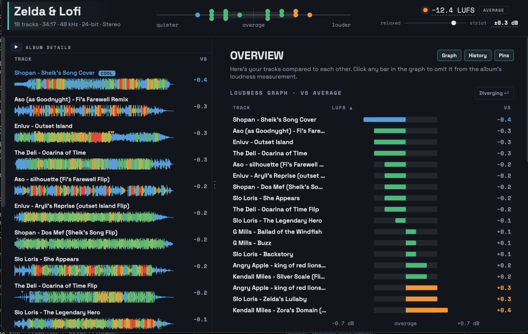Select Kendall Miles - Silver Scale overview row

372,277
